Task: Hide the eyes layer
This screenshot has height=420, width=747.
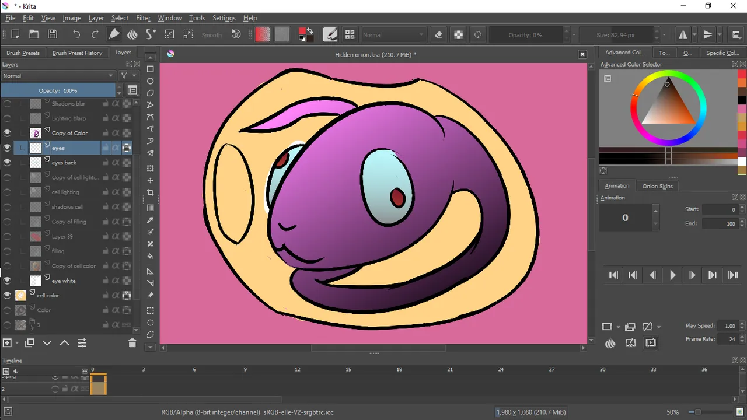Action: (7, 148)
